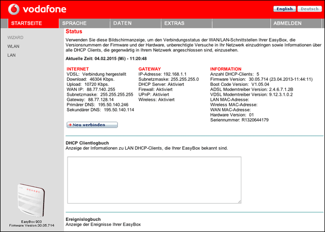Click the Vodafone logo icon
This screenshot has height=232, width=325.
point(14,9)
